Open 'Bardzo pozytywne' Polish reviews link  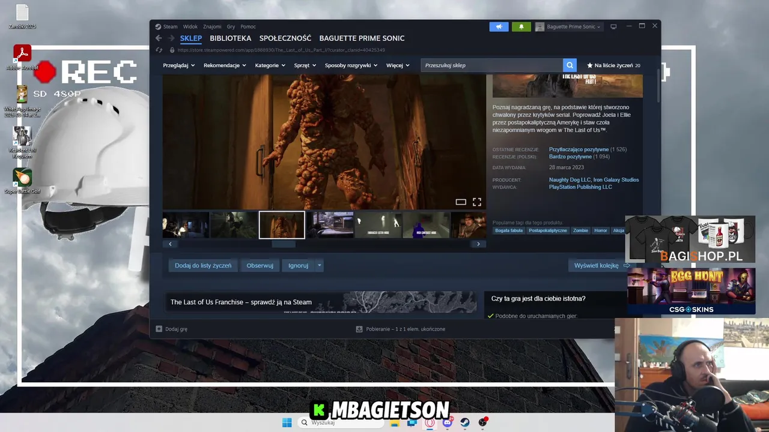(x=570, y=157)
